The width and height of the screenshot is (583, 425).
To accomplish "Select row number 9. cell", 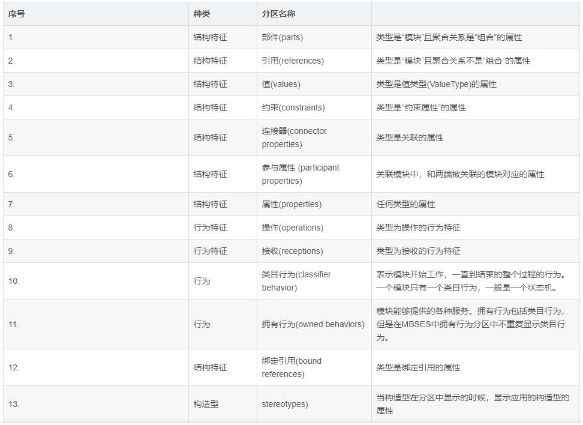I will (x=96, y=251).
